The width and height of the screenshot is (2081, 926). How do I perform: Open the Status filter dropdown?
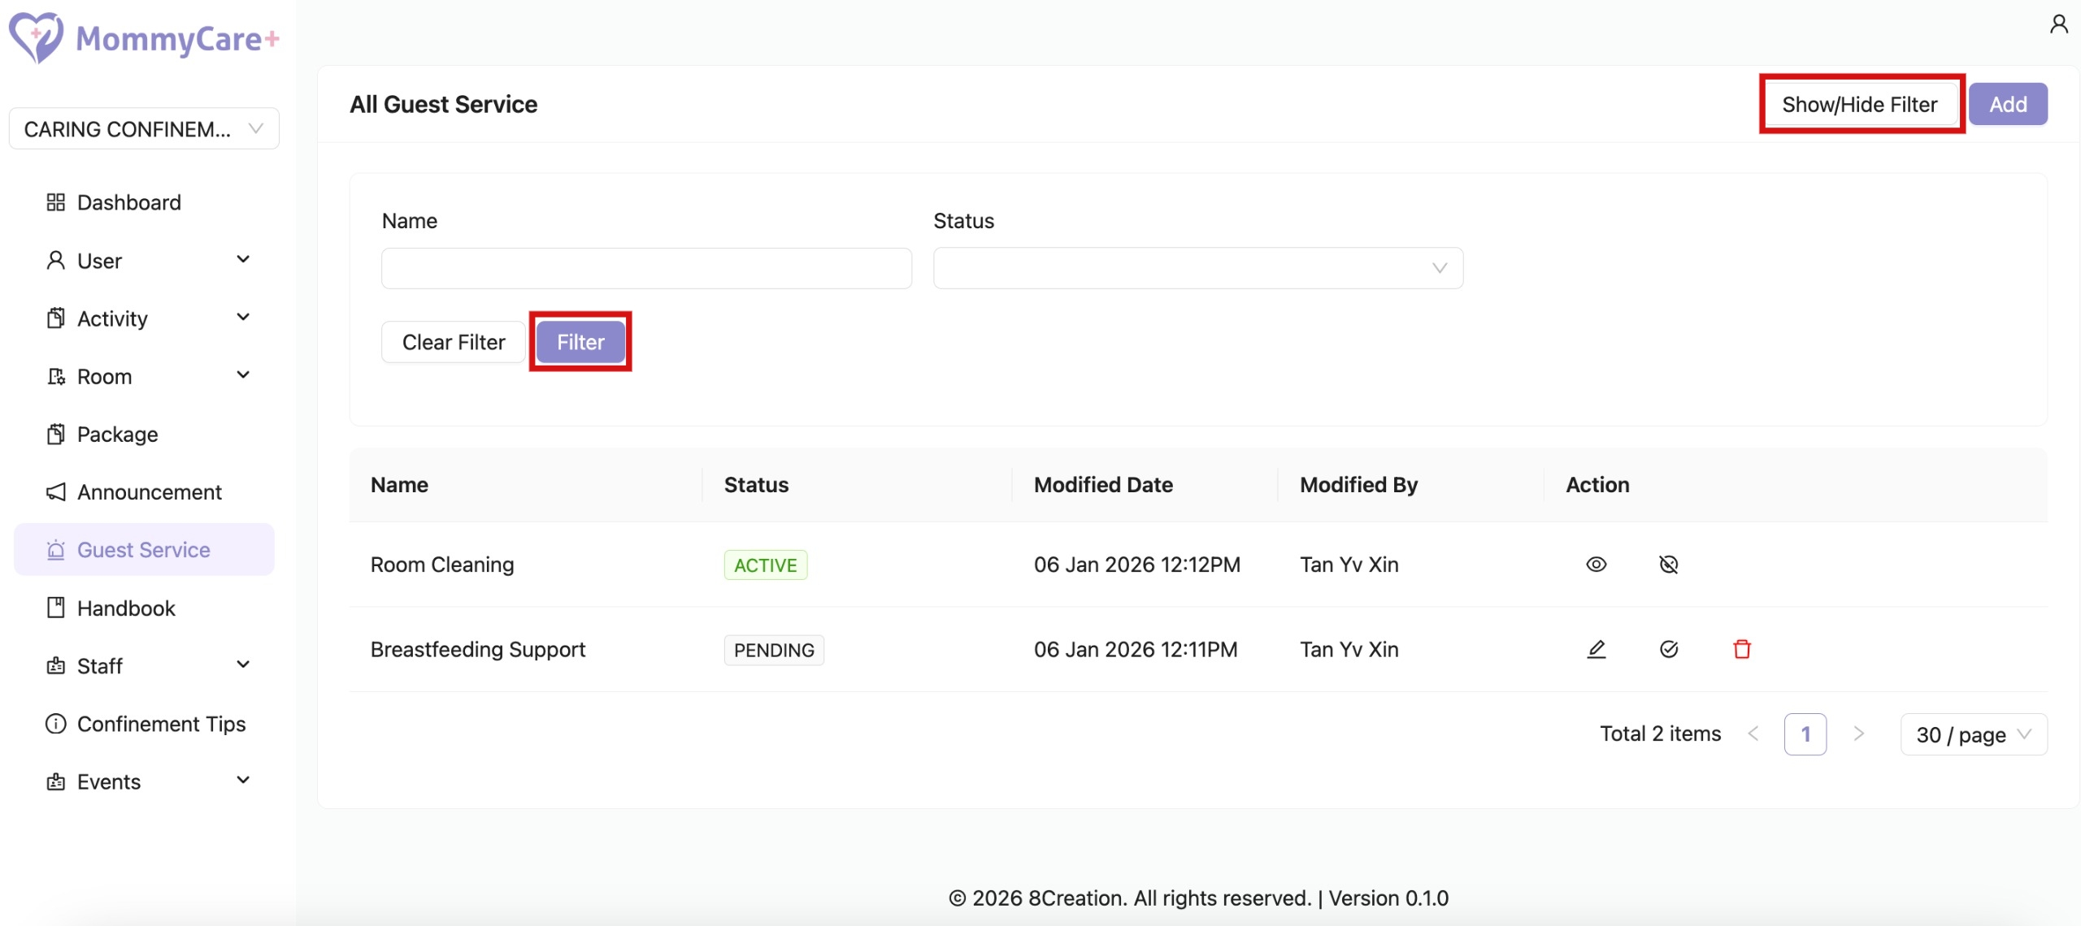1197,268
